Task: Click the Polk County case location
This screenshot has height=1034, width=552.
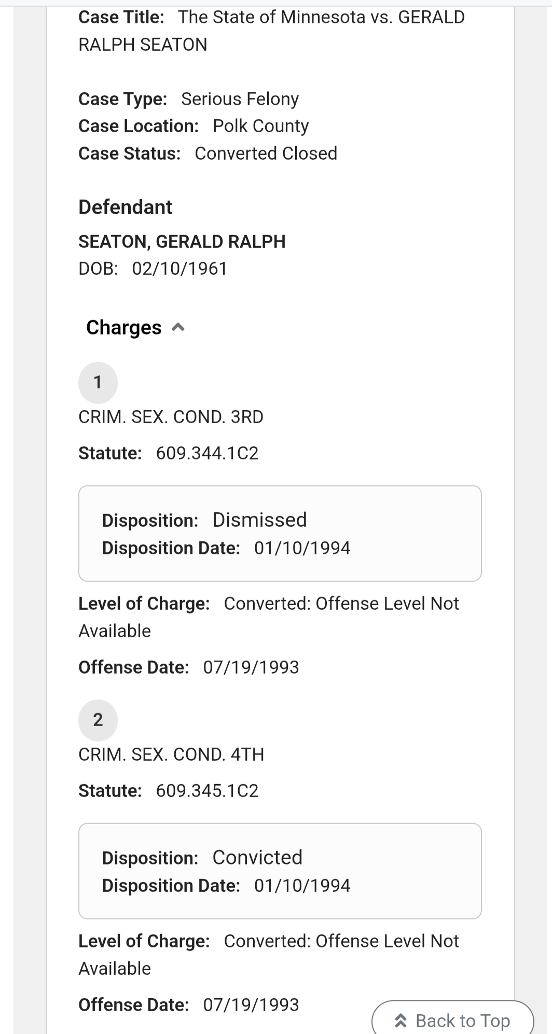Action: [260, 126]
